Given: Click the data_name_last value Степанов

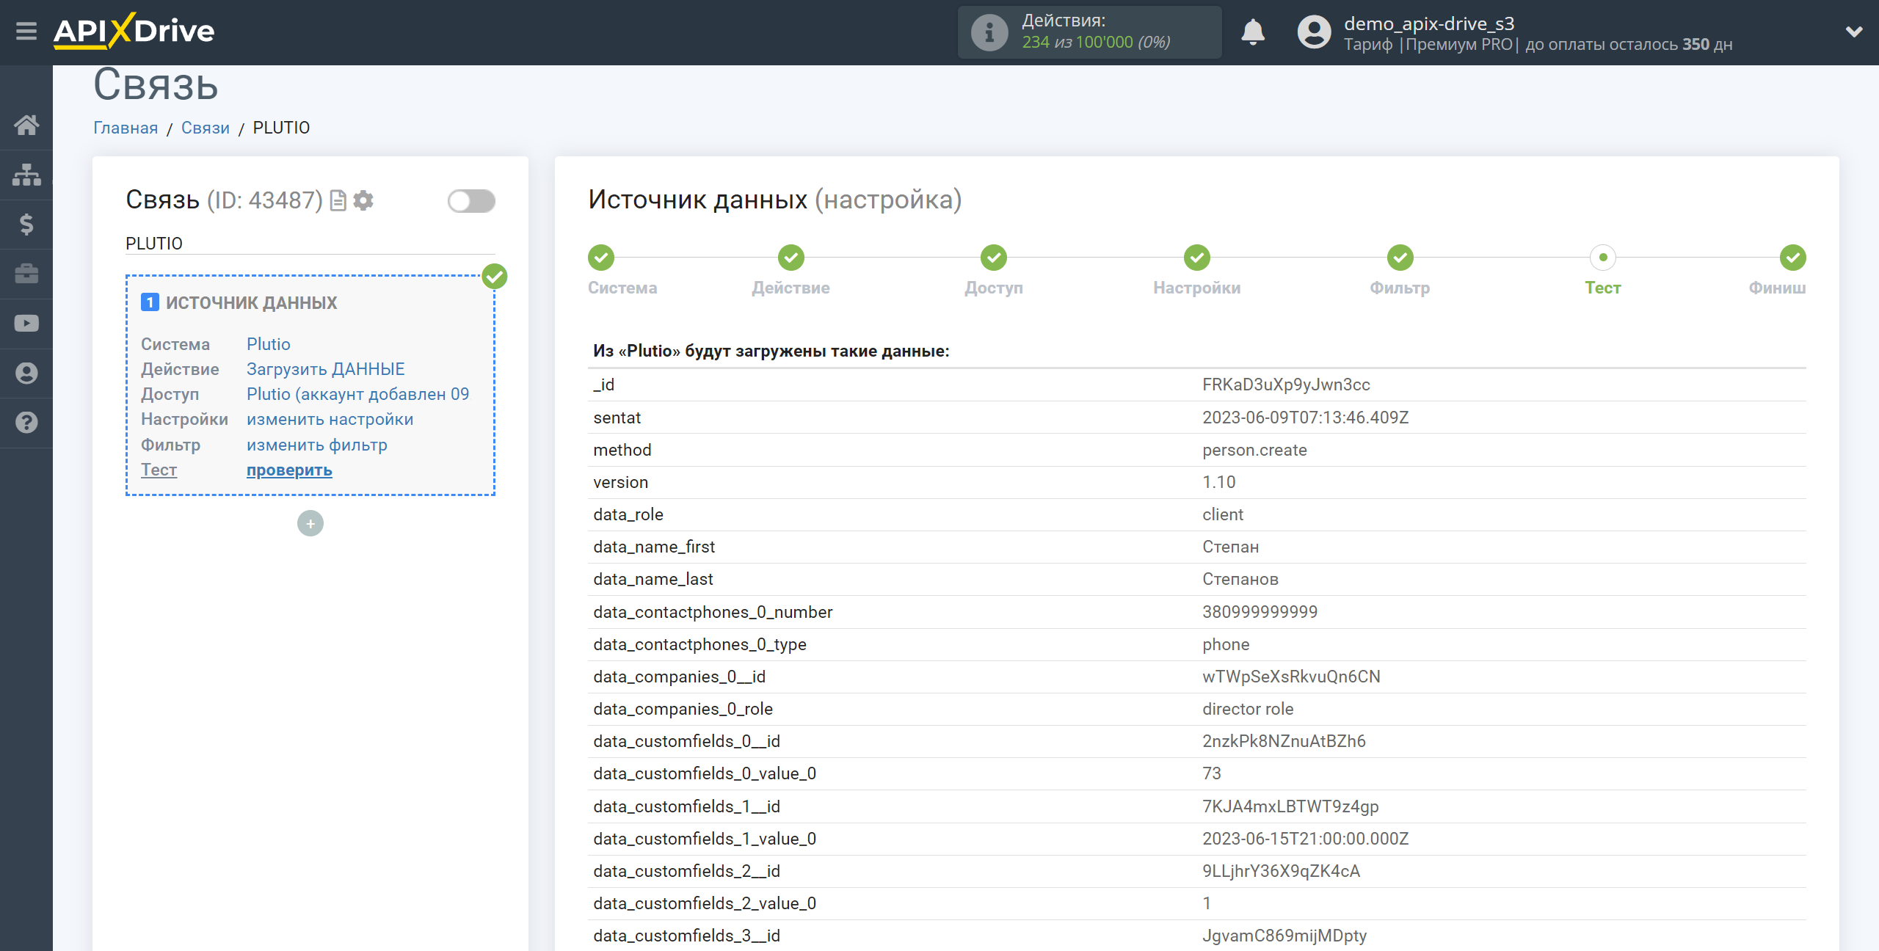Looking at the screenshot, I should [x=1240, y=579].
